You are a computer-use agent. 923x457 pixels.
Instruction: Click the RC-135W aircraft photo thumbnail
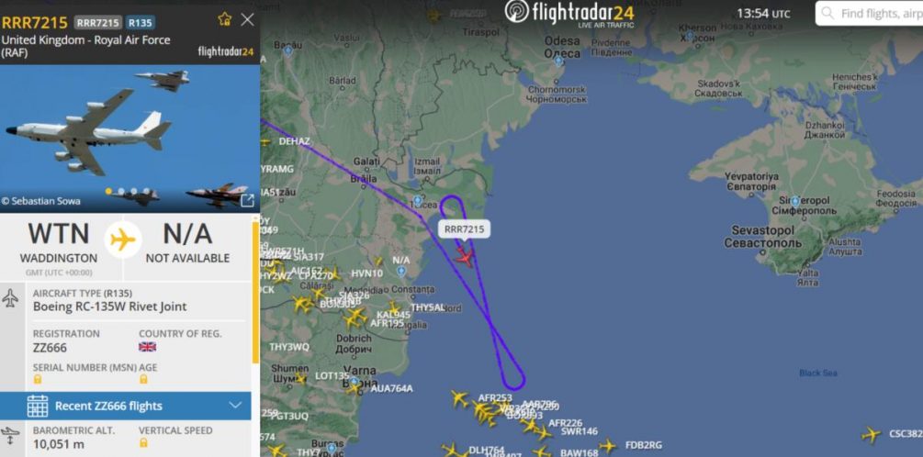(129, 139)
